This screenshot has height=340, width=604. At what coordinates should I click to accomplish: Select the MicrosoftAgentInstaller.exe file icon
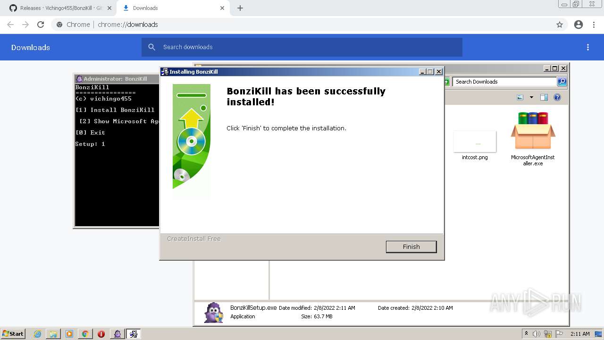tap(533, 131)
